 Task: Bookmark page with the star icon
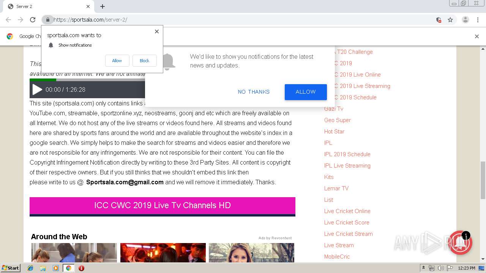click(x=450, y=20)
